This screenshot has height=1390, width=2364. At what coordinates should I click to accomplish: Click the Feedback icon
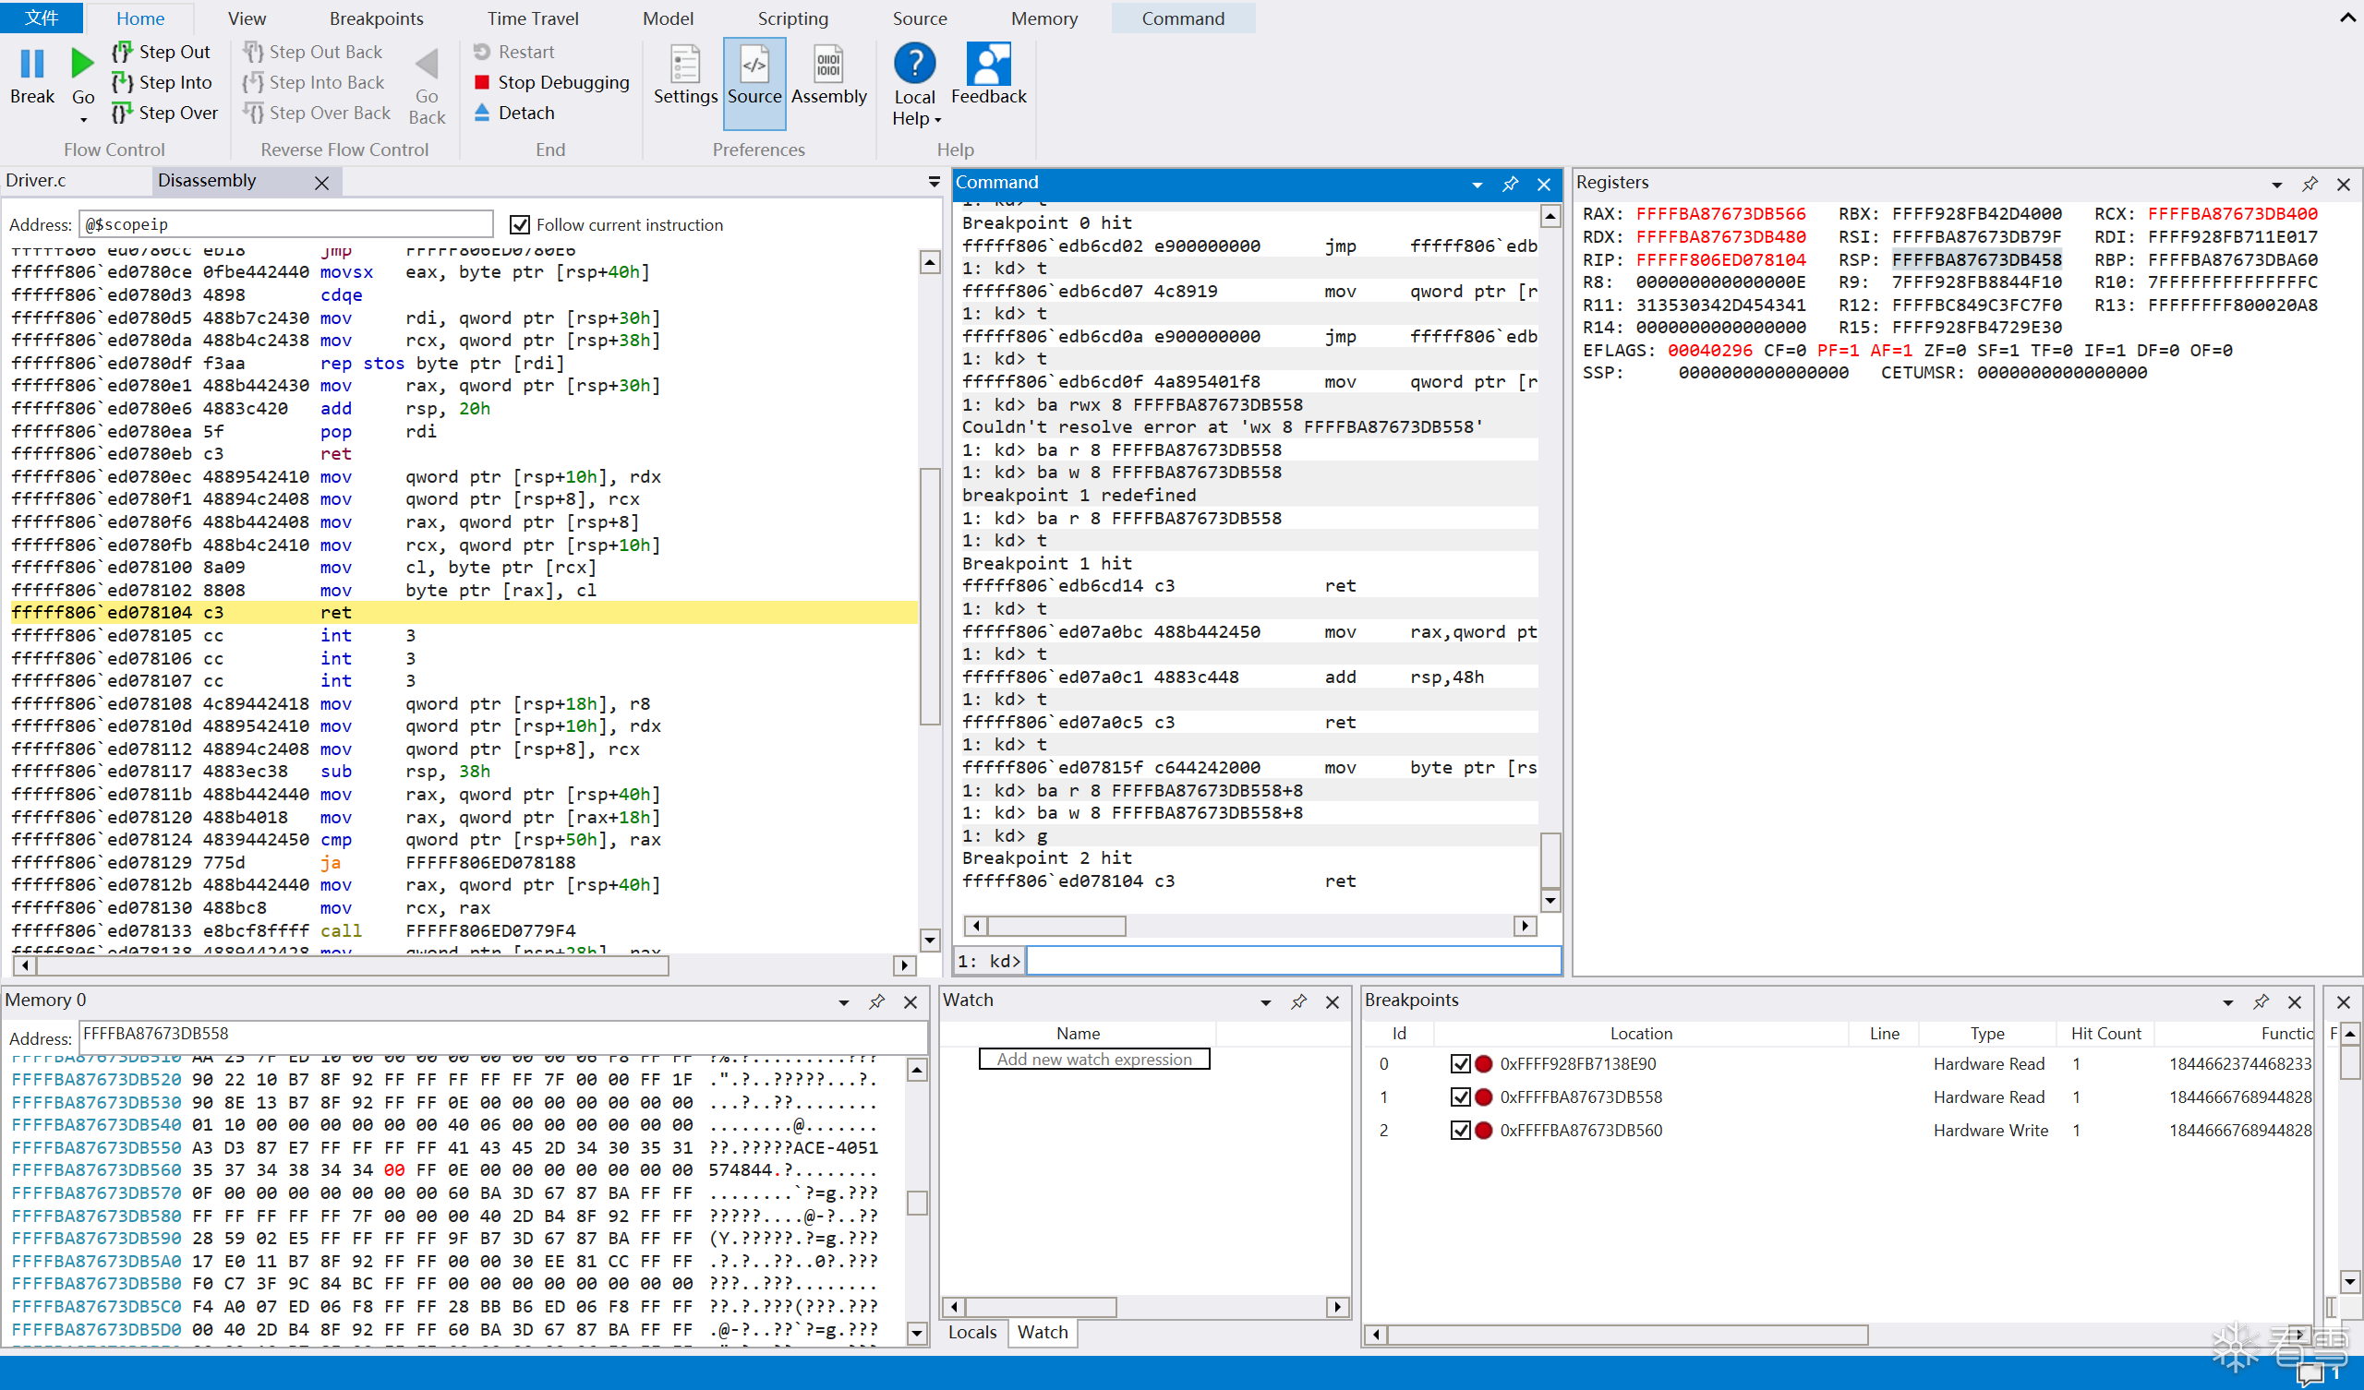(x=988, y=66)
